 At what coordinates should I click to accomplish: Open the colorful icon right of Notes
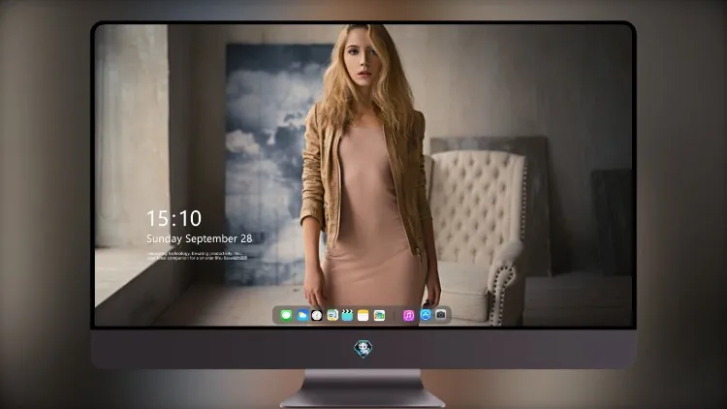click(379, 315)
